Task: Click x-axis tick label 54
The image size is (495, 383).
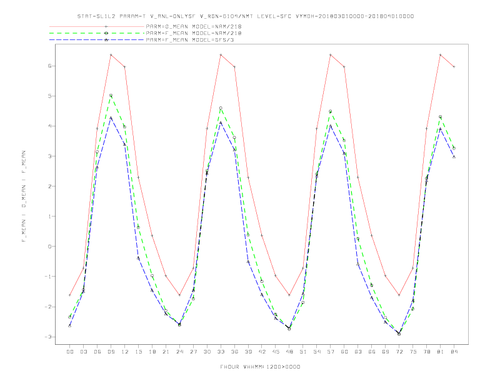Action: 317,352
